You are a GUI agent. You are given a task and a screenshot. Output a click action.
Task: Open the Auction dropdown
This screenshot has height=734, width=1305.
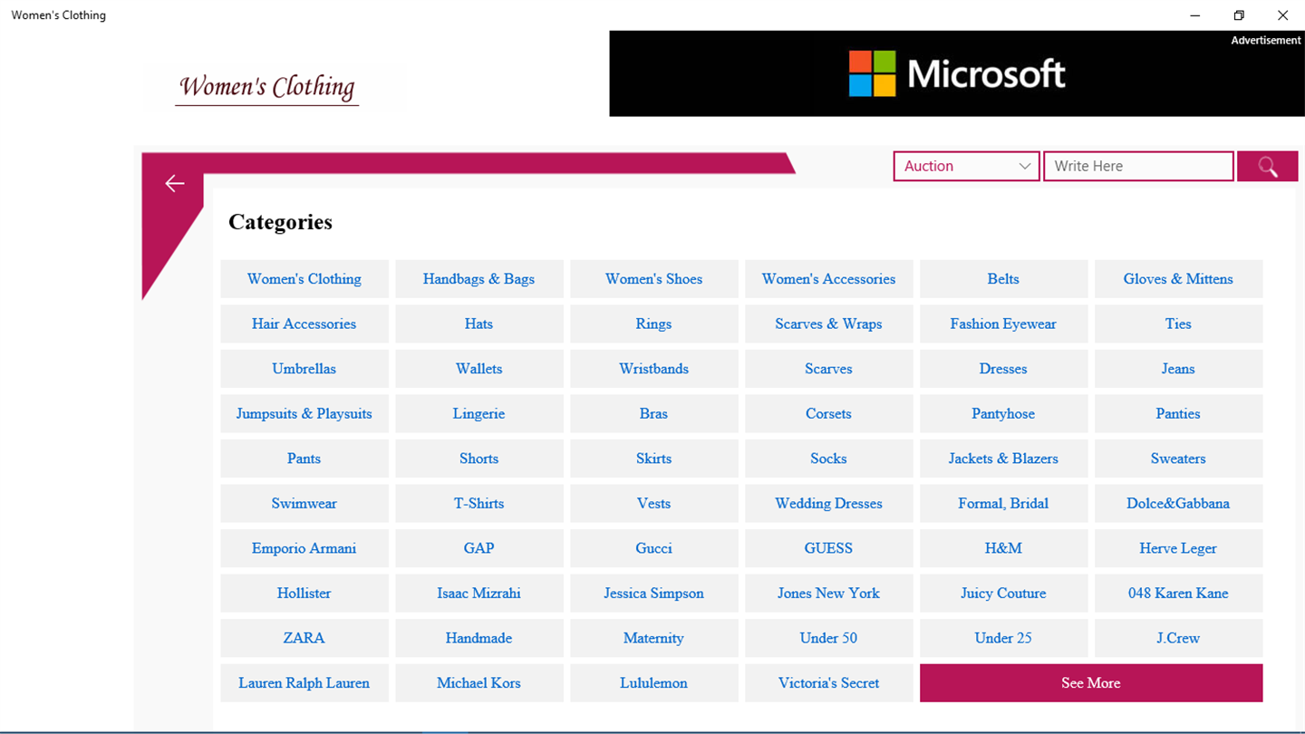[x=966, y=166]
